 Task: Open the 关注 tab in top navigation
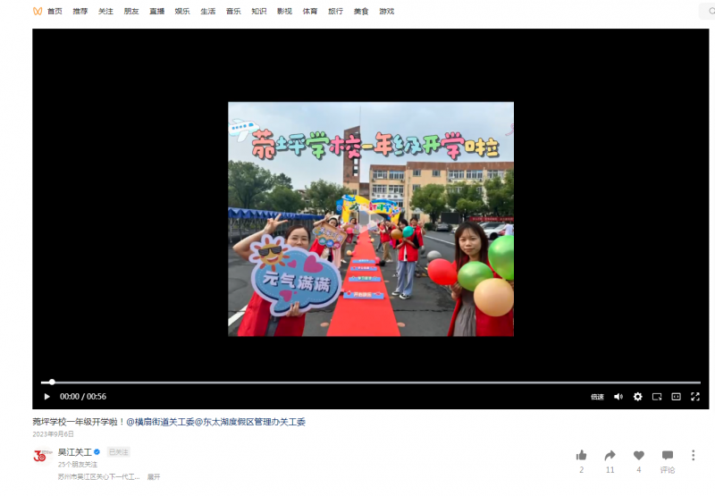[x=105, y=11]
